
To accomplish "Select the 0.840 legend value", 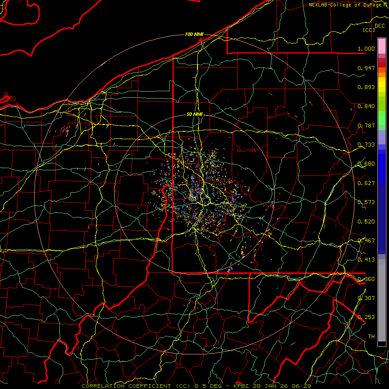I will tap(366, 106).
